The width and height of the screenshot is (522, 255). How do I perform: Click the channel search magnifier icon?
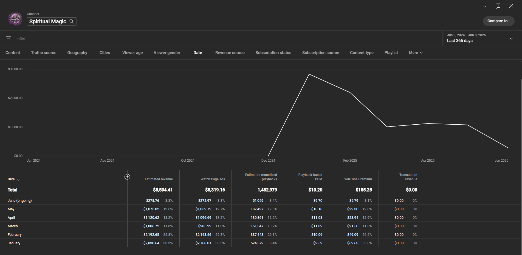point(72,21)
